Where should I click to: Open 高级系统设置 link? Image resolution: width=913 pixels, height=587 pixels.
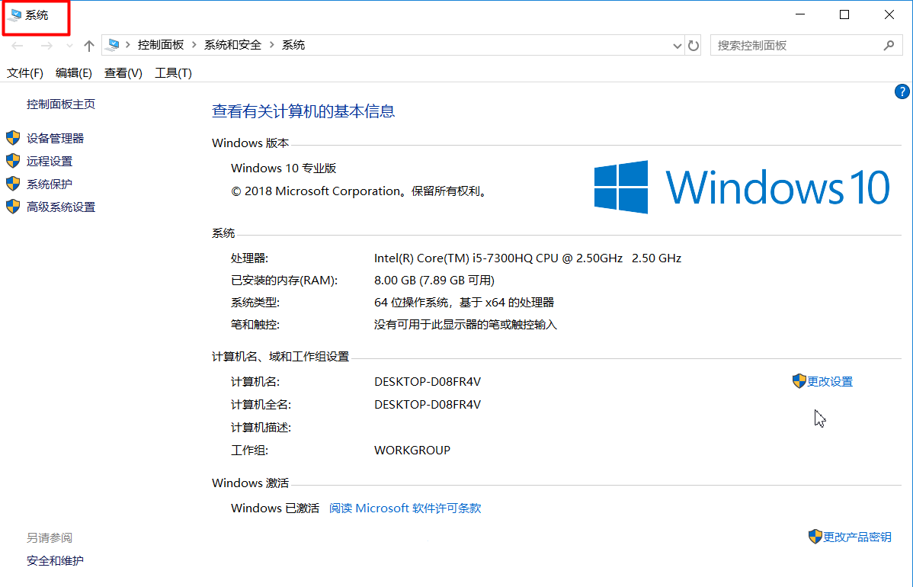pos(60,207)
